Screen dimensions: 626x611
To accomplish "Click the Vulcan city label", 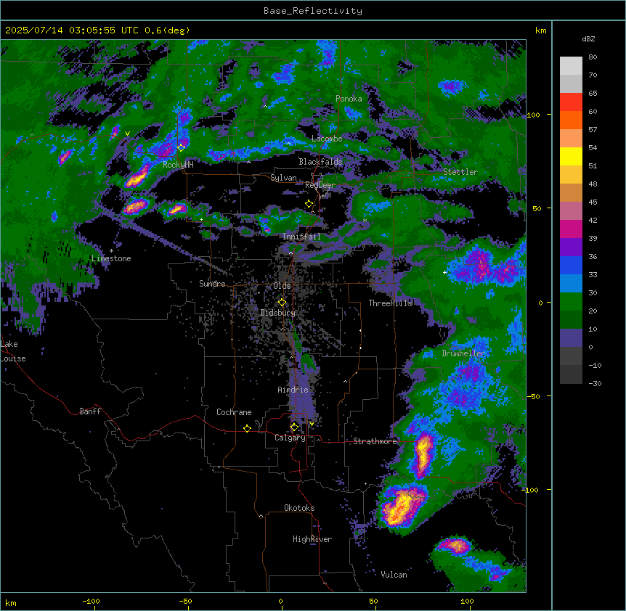I will click(x=394, y=575).
